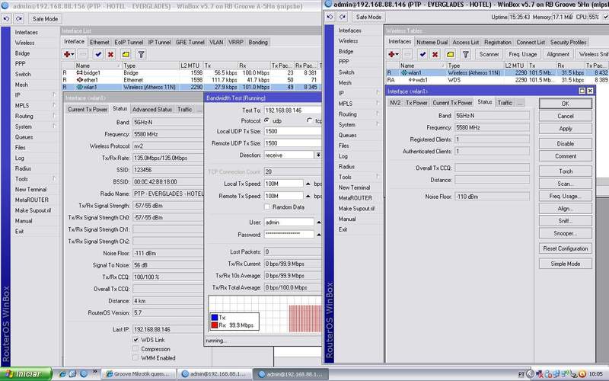This screenshot has width=609, height=381.
Task: Click Undo icon in right WinBox window
Action: (330, 17)
